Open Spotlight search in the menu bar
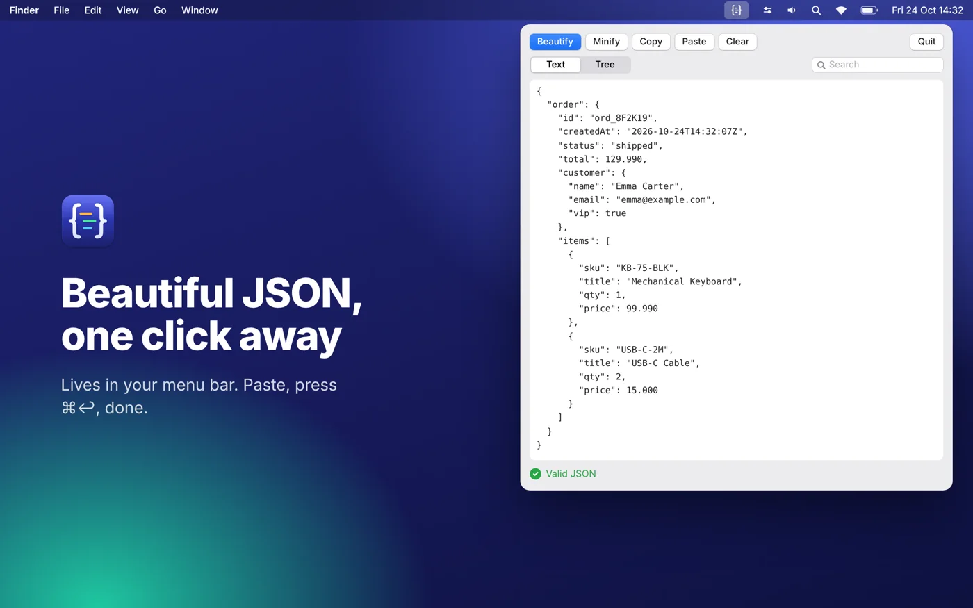The height and width of the screenshot is (608, 973). [816, 10]
